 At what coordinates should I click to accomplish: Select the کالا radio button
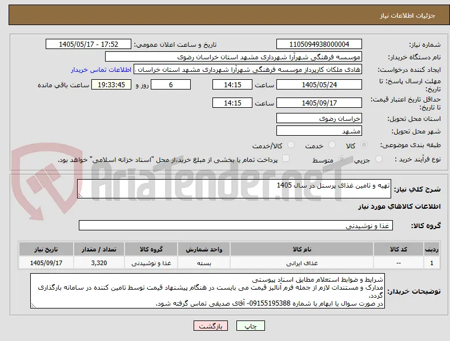coord(364,145)
